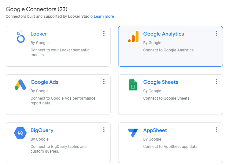This screenshot has width=229, height=165.
Task: Open the Google Analytics three-dot menu
Action: click(216, 33)
